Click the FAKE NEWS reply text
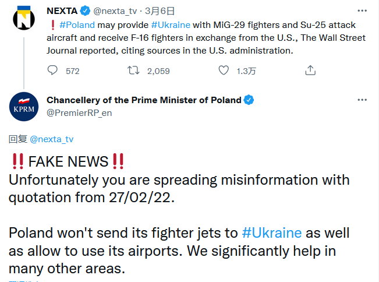The width and height of the screenshot is (379, 282). tap(68, 161)
